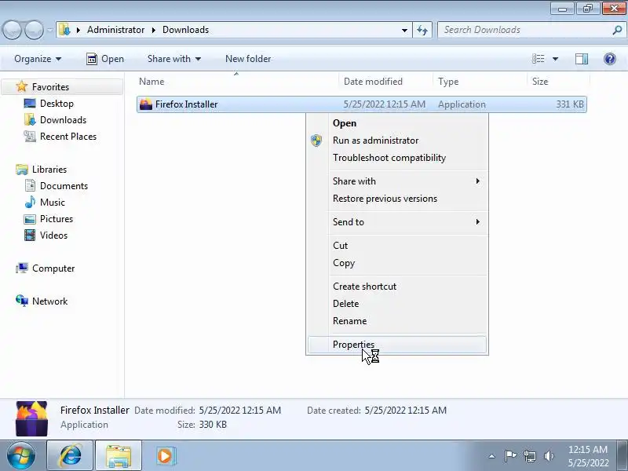This screenshot has height=471, width=628.
Task: Click the Forward navigation button
Action: click(34, 30)
